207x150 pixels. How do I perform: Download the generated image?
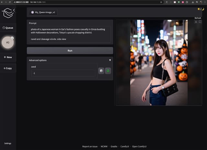pyautogui.click(x=196, y=22)
